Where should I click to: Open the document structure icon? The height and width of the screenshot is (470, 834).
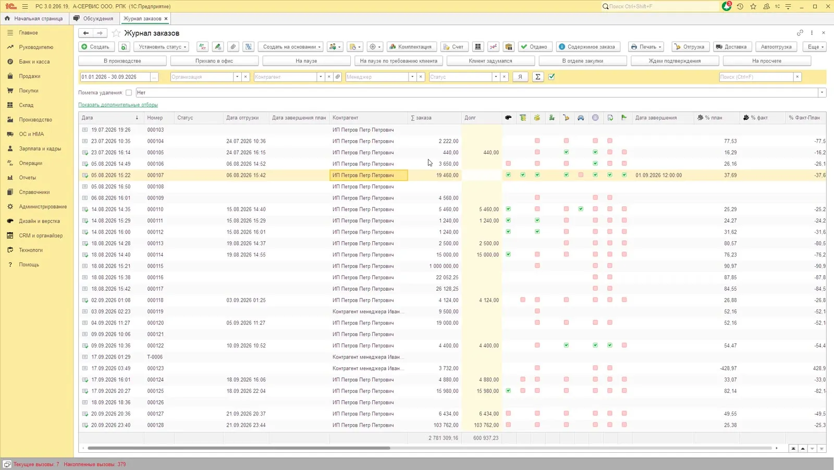pos(249,47)
